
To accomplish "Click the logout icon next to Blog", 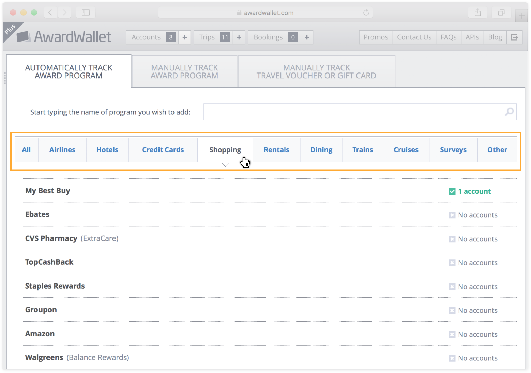I will point(514,37).
